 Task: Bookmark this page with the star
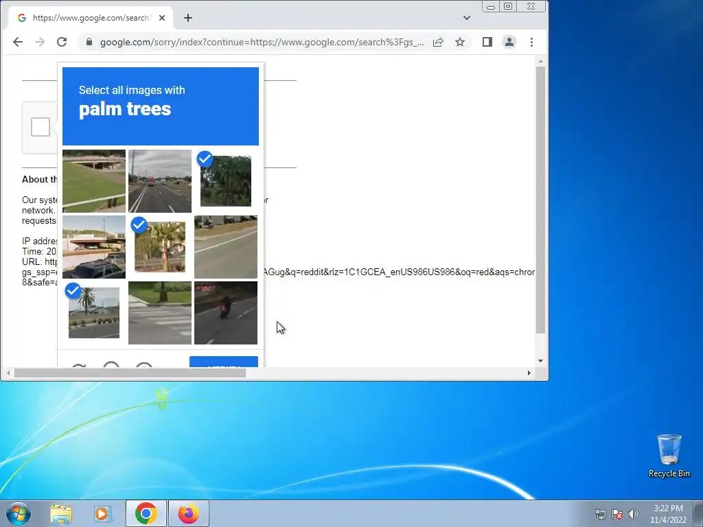(460, 42)
